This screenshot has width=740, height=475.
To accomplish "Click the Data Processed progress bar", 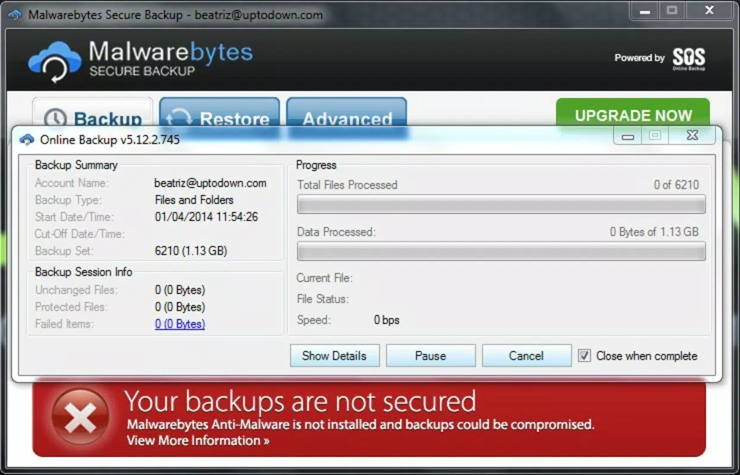I will pos(501,251).
